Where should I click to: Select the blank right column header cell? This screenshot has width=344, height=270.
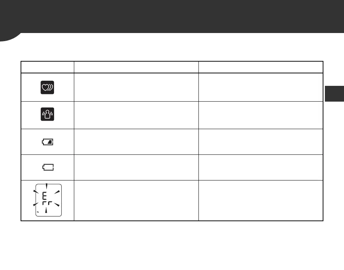(261, 67)
